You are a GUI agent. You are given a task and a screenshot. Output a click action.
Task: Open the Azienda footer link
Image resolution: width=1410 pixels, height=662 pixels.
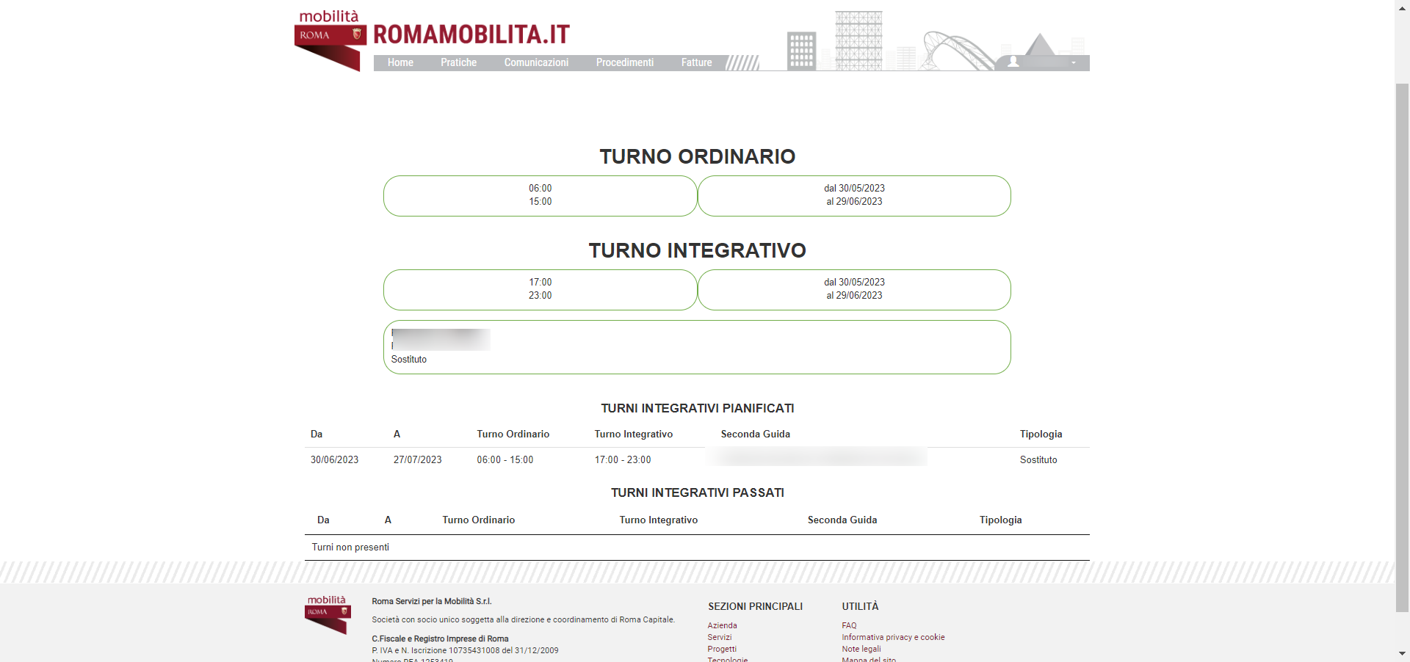click(x=722, y=626)
